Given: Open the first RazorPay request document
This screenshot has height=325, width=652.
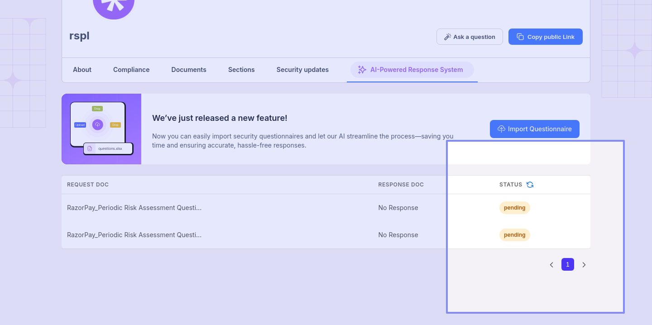Looking at the screenshot, I should 134,208.
